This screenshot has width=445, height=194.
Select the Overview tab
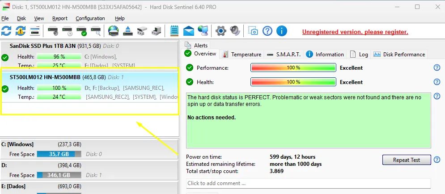(x=200, y=54)
